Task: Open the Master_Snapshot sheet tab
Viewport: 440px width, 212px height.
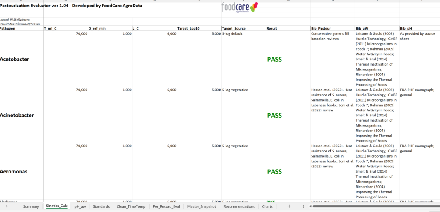Action: (202, 206)
